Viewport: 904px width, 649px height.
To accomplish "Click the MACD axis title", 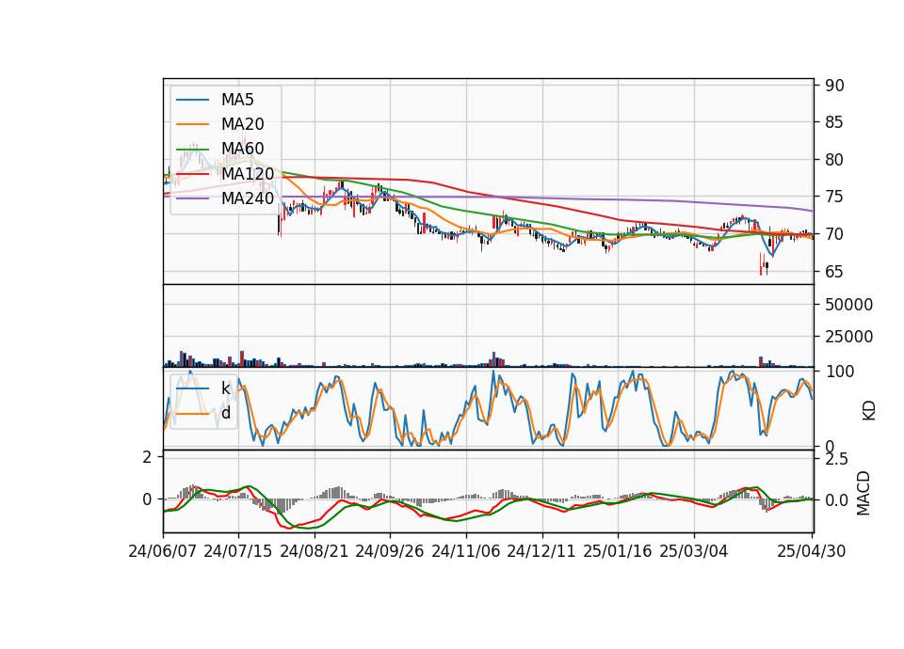I will (864, 494).
